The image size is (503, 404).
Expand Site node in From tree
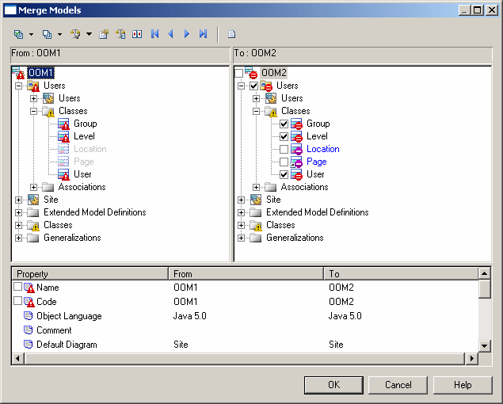[x=18, y=200]
